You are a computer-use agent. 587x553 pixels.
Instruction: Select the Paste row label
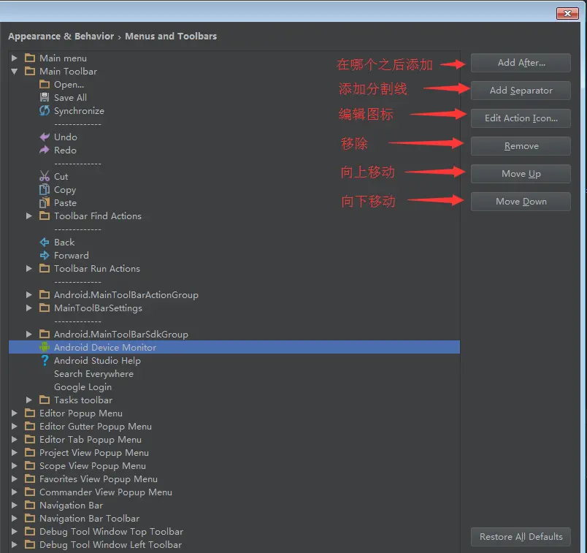(65, 202)
